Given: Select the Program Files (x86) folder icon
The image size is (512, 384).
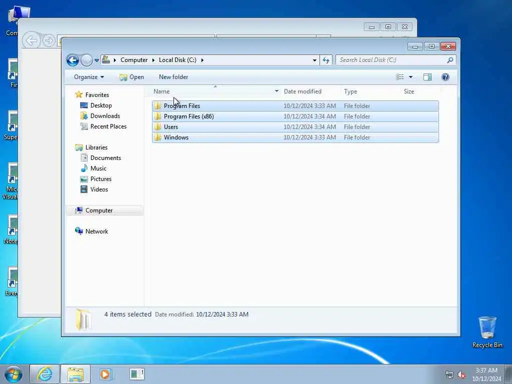Looking at the screenshot, I should (158, 116).
